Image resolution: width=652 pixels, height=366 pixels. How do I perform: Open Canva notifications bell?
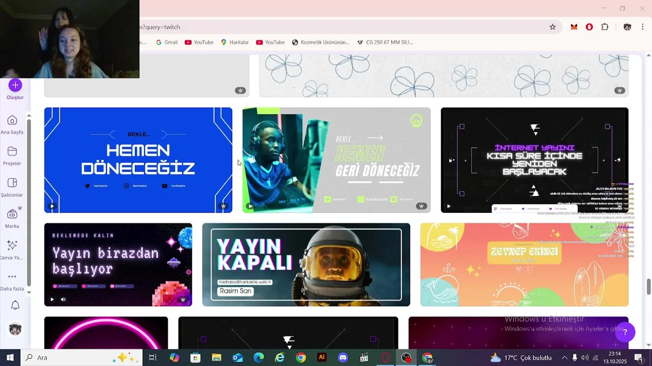pyautogui.click(x=15, y=305)
